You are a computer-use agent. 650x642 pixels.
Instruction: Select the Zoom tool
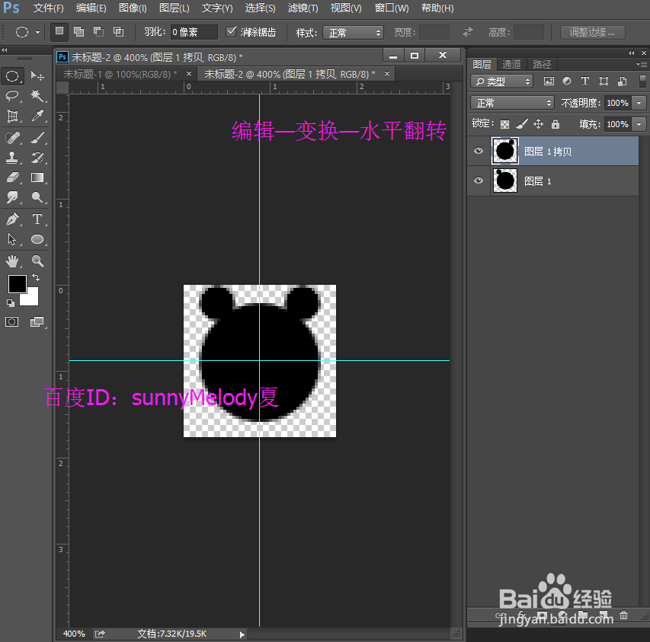click(x=37, y=261)
